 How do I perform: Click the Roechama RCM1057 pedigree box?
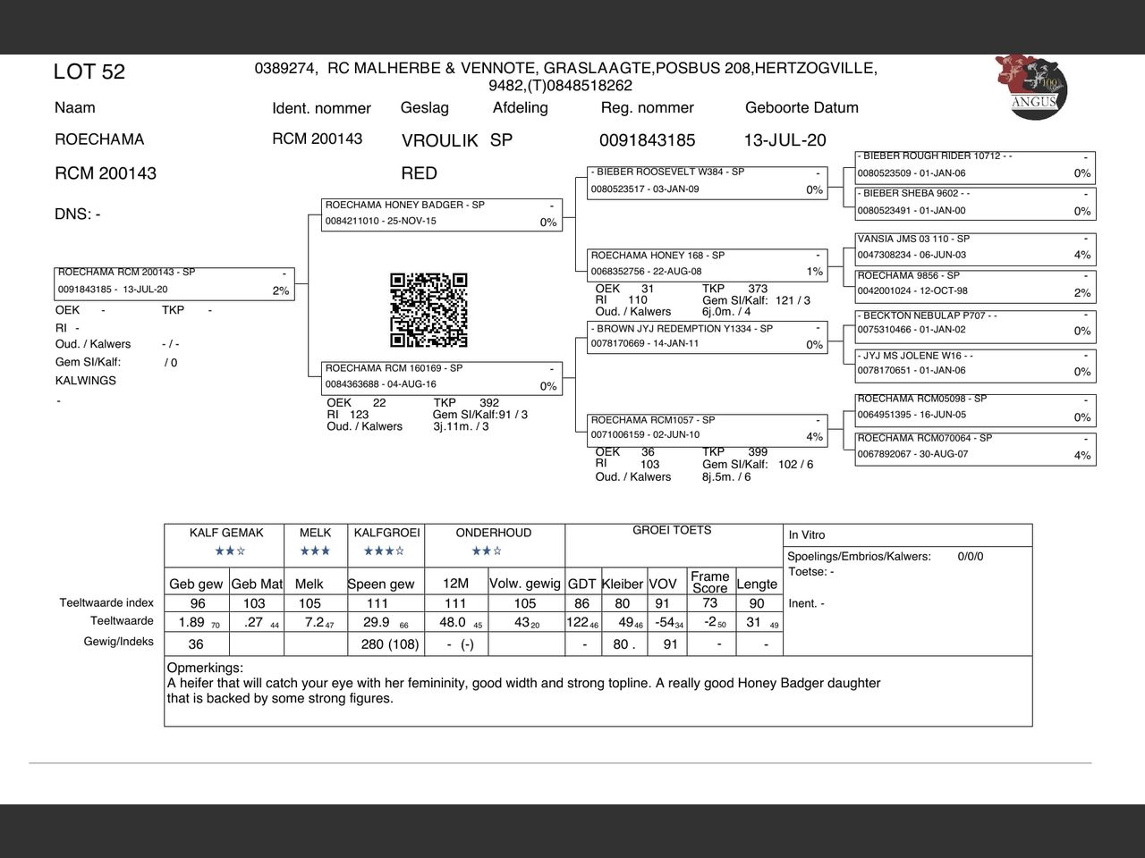707,429
